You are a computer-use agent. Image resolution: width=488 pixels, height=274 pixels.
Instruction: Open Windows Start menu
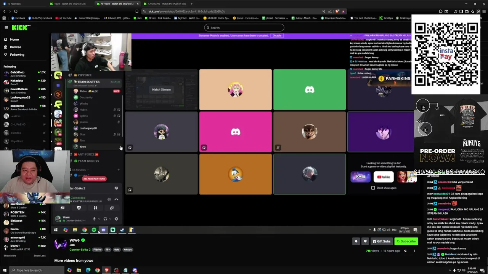(4, 270)
